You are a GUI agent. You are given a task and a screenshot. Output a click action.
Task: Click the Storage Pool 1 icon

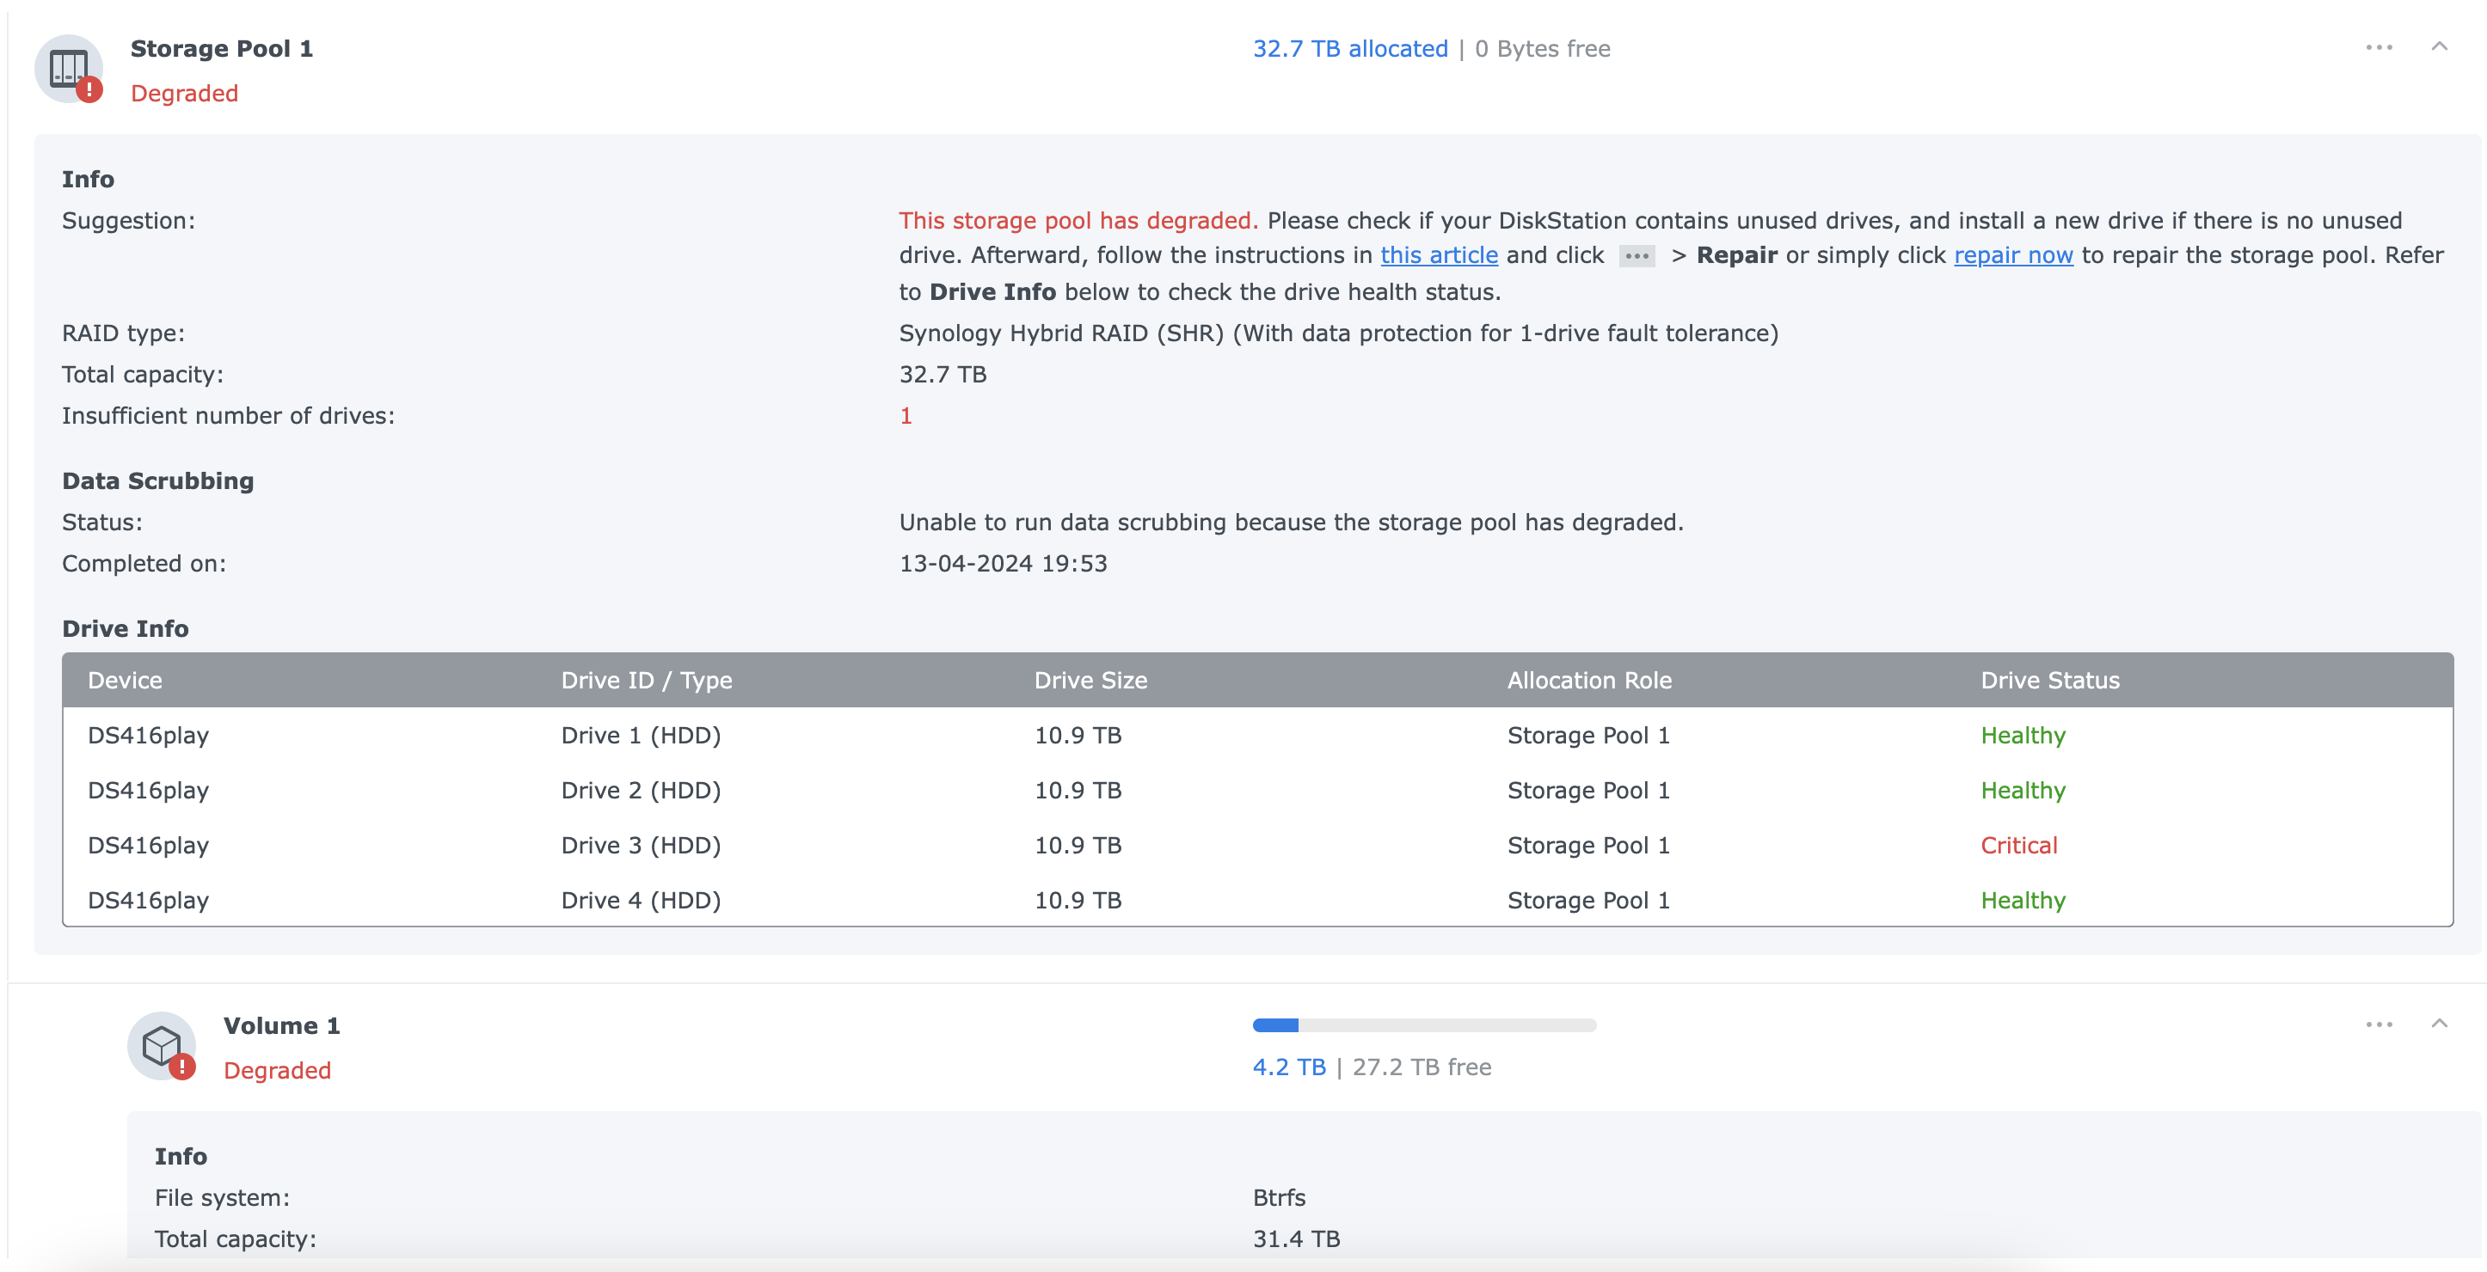tap(68, 69)
